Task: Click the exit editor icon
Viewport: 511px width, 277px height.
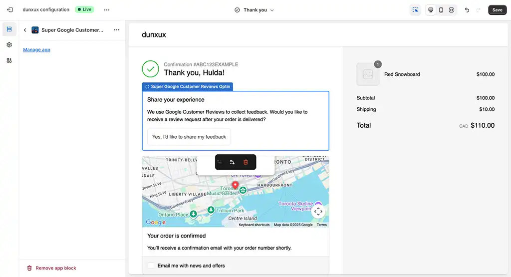Action: pos(10,10)
